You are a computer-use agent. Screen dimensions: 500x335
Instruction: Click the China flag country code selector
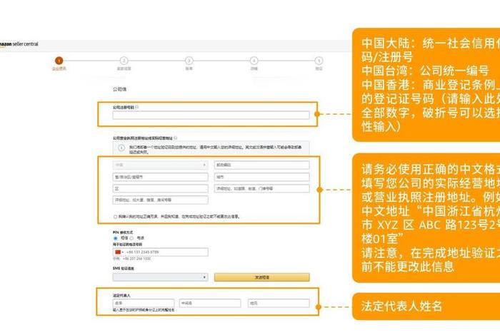pos(119,252)
